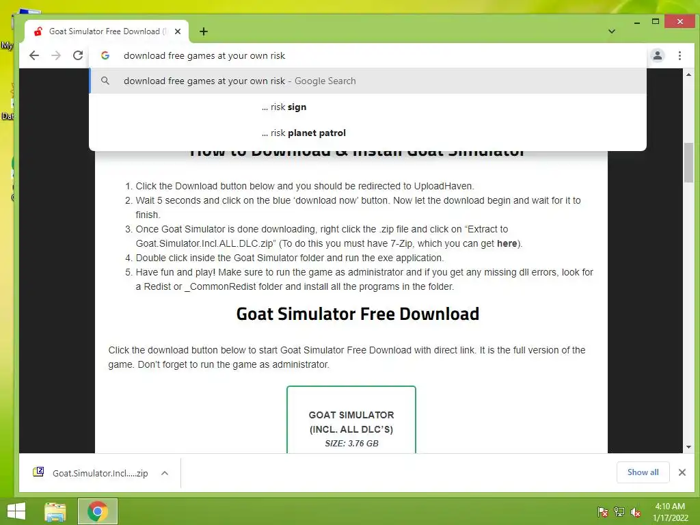Close the downloads bar

click(682, 472)
